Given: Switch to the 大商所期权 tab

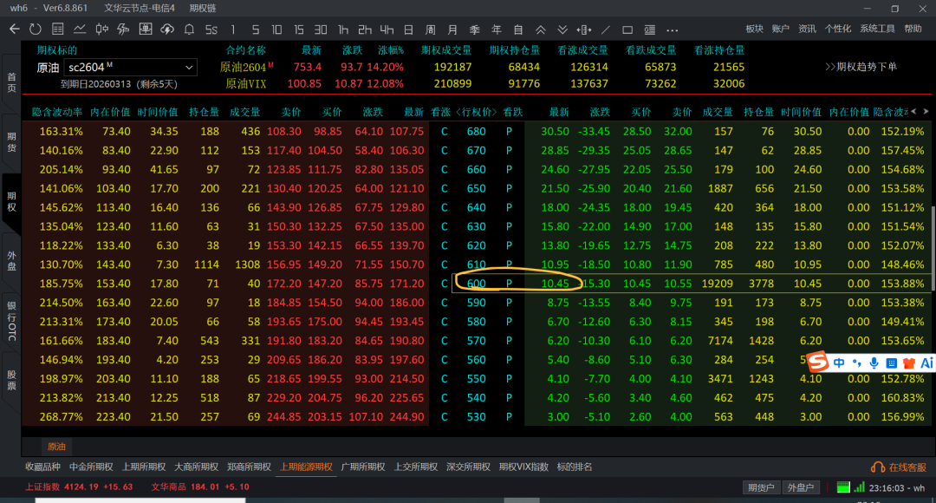Looking at the screenshot, I should click(x=197, y=467).
